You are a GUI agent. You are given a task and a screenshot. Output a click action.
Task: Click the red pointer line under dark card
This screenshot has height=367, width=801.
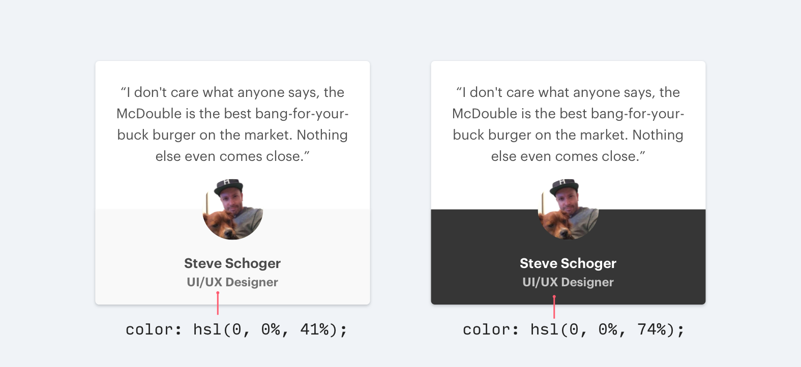[554, 308]
